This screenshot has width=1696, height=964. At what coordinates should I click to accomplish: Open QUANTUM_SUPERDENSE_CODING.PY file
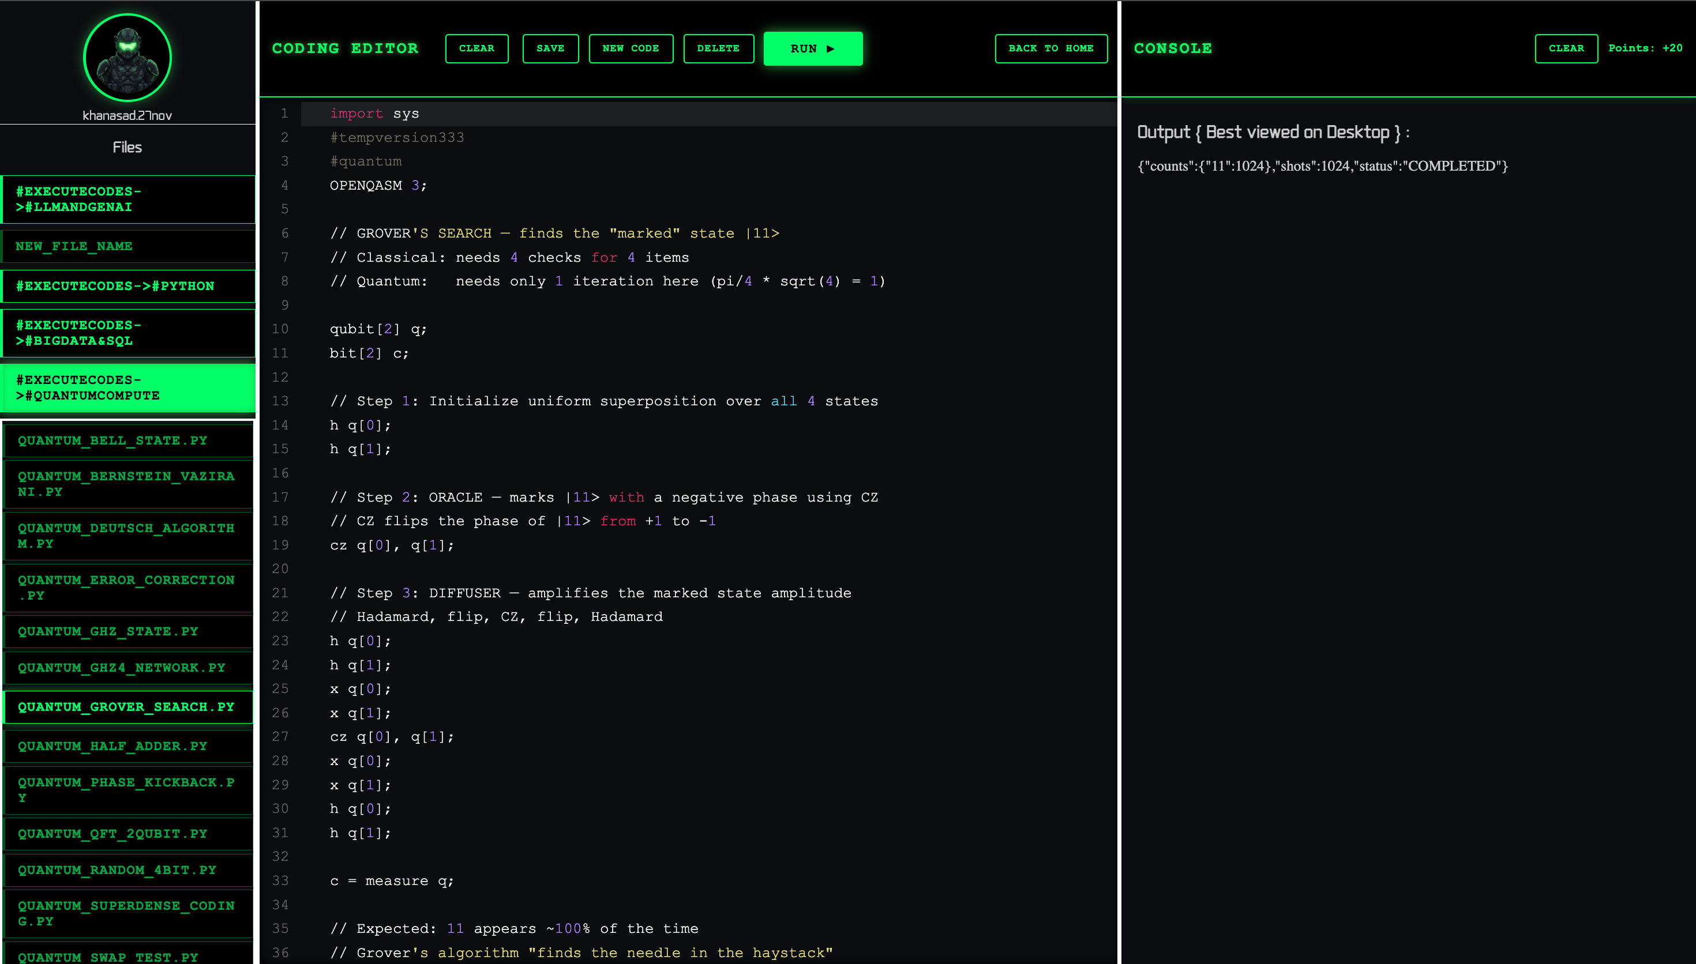(128, 914)
